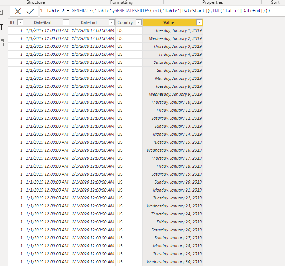Click cell 'Tuesday, January 1, 2019'
285x266 pixels.
tap(173, 30)
